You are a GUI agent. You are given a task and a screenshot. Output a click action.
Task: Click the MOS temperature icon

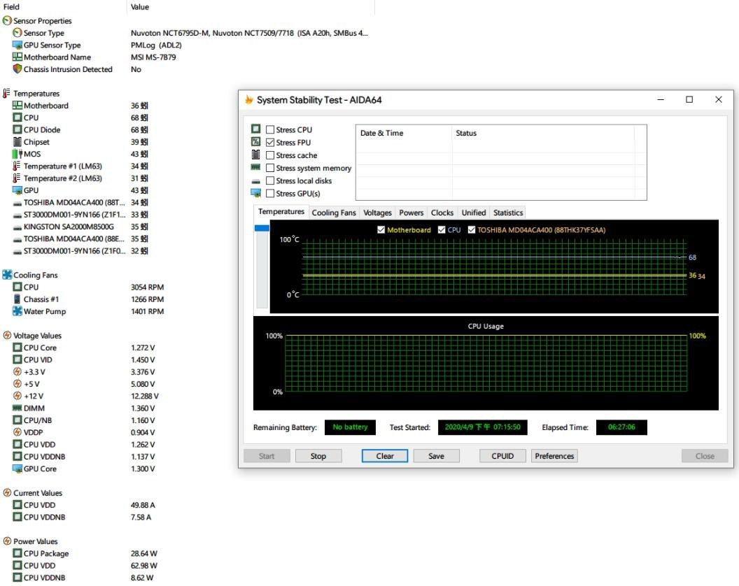pyautogui.click(x=17, y=154)
